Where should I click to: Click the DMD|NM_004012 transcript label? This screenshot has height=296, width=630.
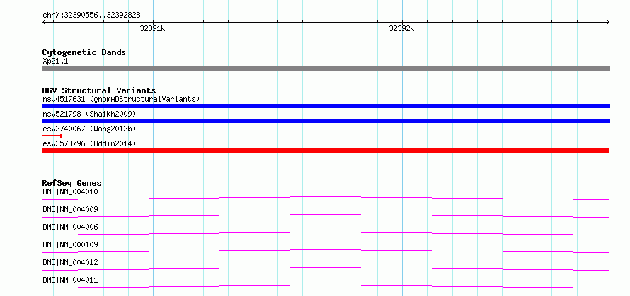point(70,262)
